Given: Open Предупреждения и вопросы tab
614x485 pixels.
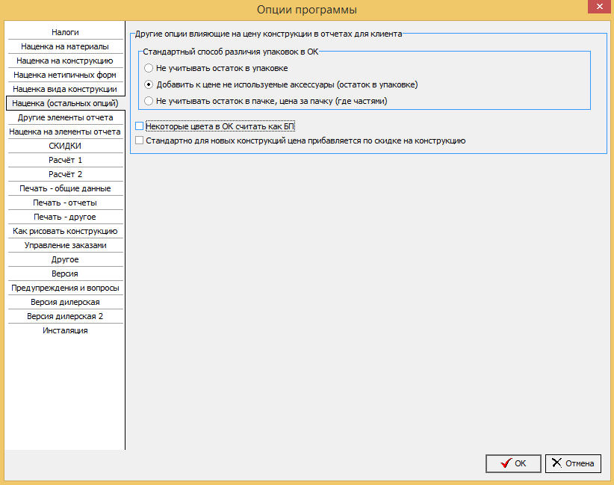Looking at the screenshot, I should pos(65,288).
